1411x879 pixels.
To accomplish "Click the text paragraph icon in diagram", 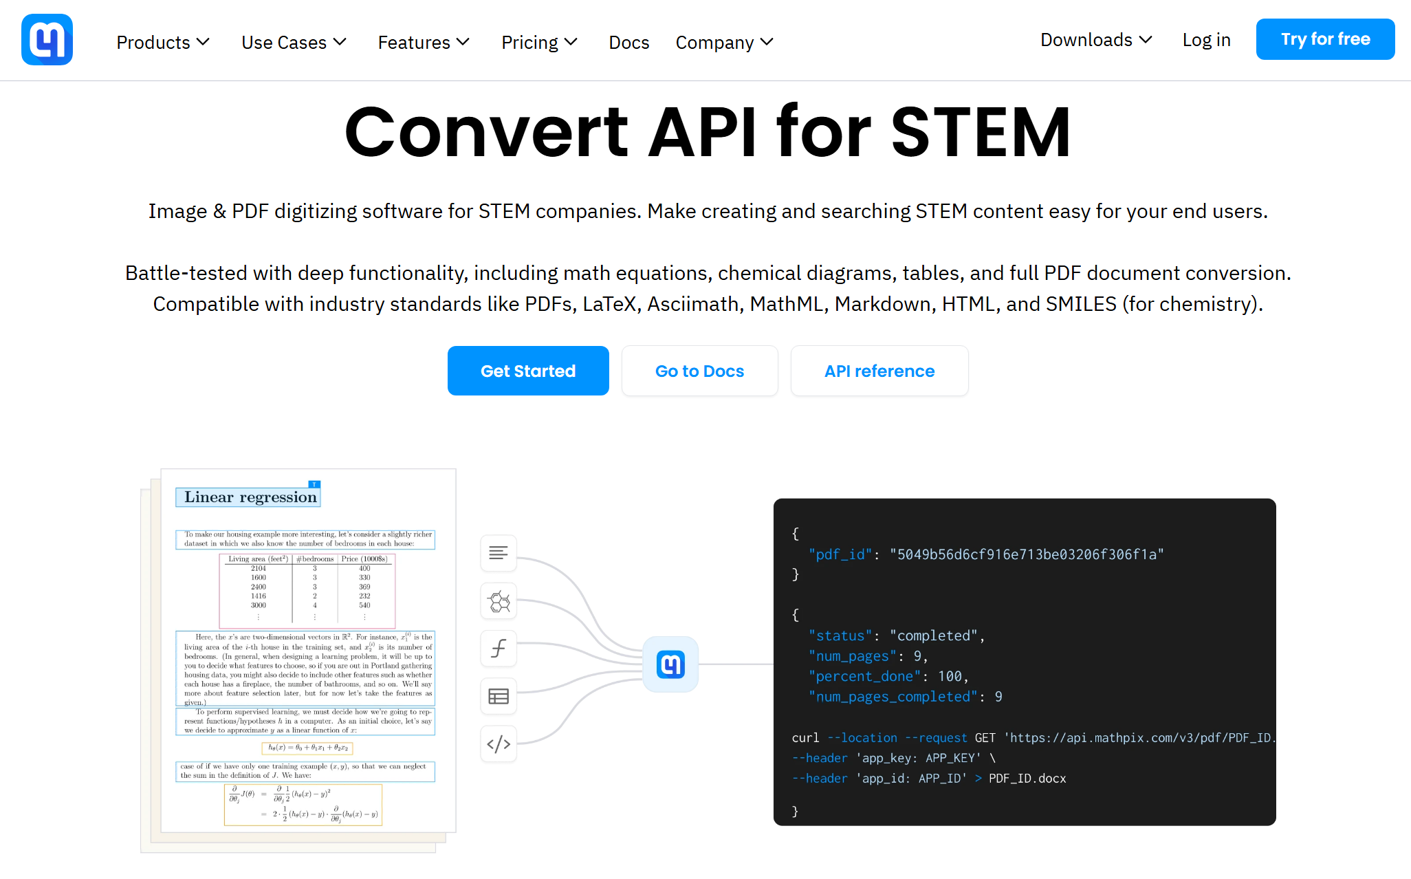I will (x=499, y=553).
